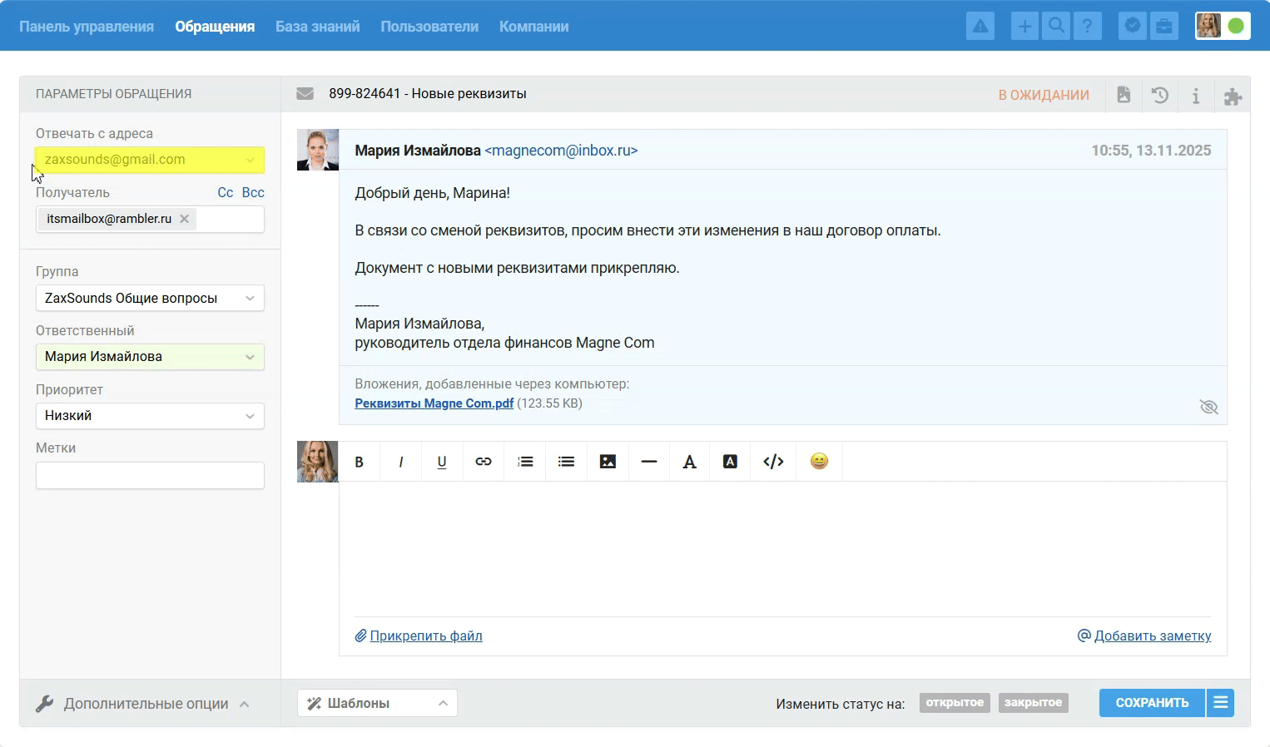Click the Bold formatting icon
Screen dimensions: 1270x747
tap(359, 462)
